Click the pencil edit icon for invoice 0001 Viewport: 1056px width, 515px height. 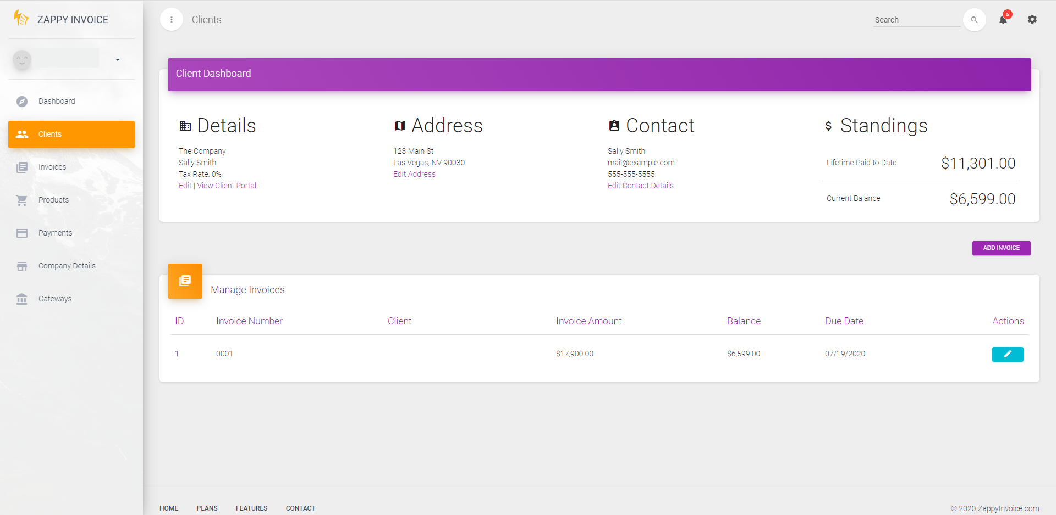click(1008, 354)
